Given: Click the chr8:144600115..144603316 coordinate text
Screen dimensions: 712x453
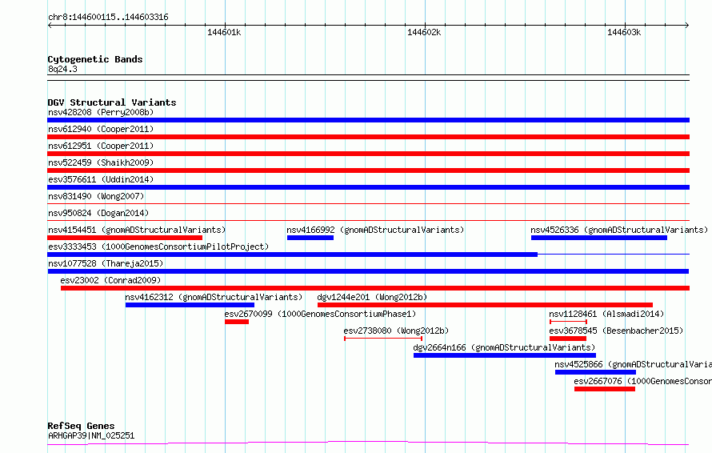Looking at the screenshot, I should click(x=108, y=18).
